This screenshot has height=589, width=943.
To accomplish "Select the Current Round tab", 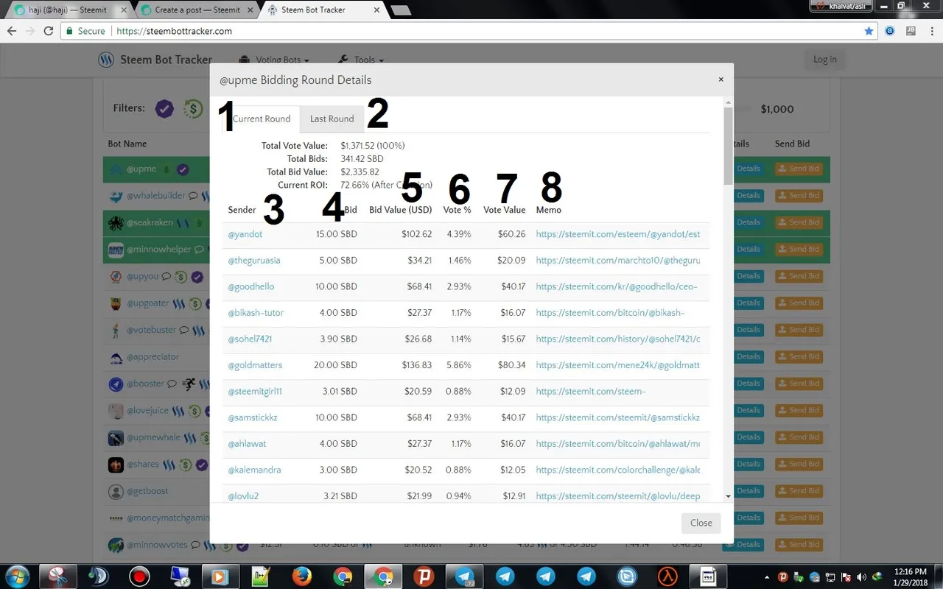I will pos(262,119).
